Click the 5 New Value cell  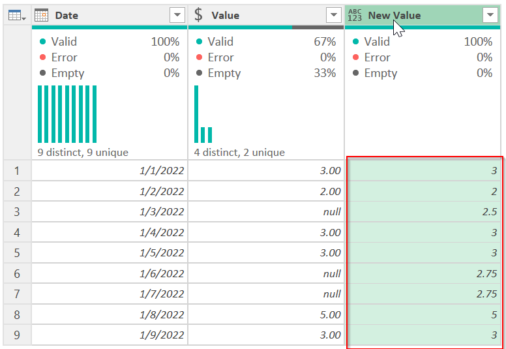coord(423,314)
